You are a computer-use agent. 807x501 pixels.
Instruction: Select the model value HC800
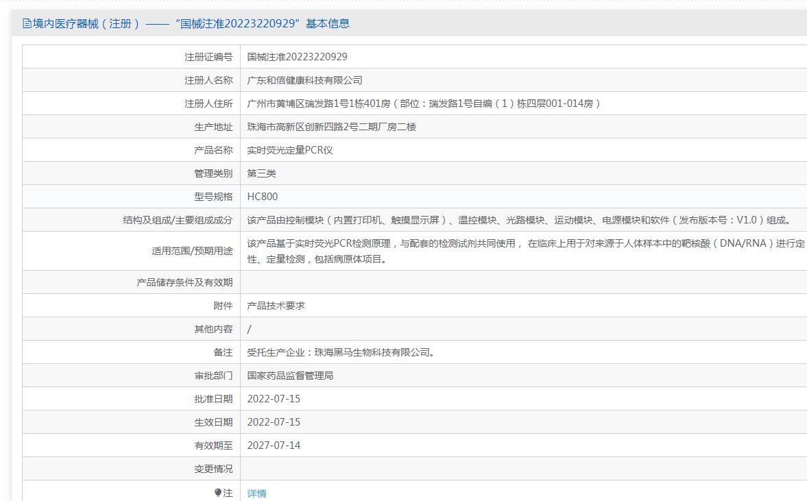click(263, 197)
